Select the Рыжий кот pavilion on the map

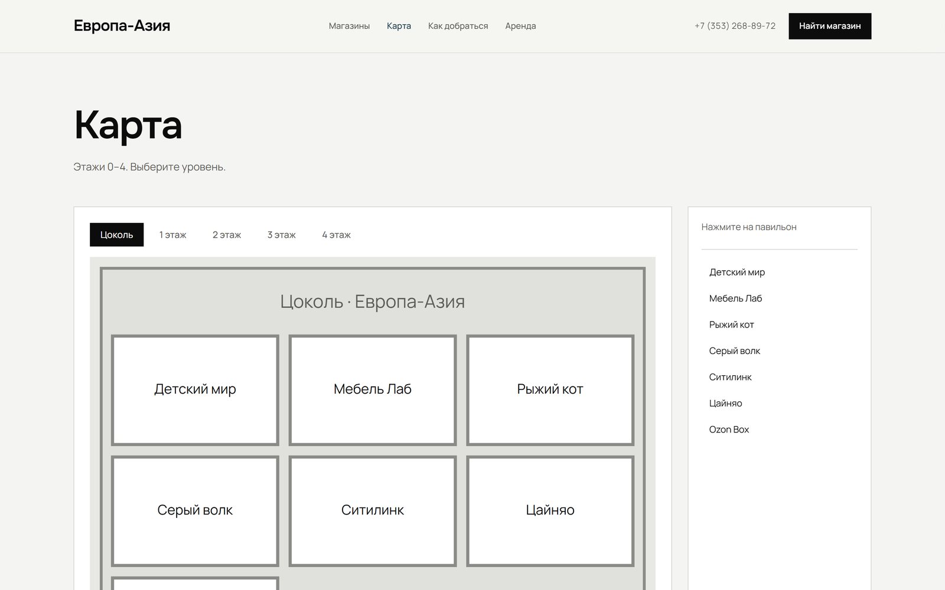point(550,390)
